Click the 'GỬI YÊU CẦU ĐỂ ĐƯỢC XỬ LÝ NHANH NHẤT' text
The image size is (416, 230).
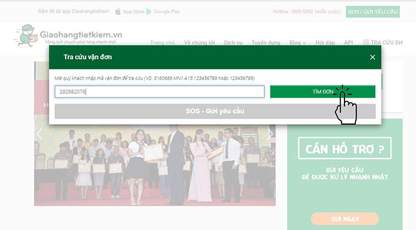[x=344, y=174]
